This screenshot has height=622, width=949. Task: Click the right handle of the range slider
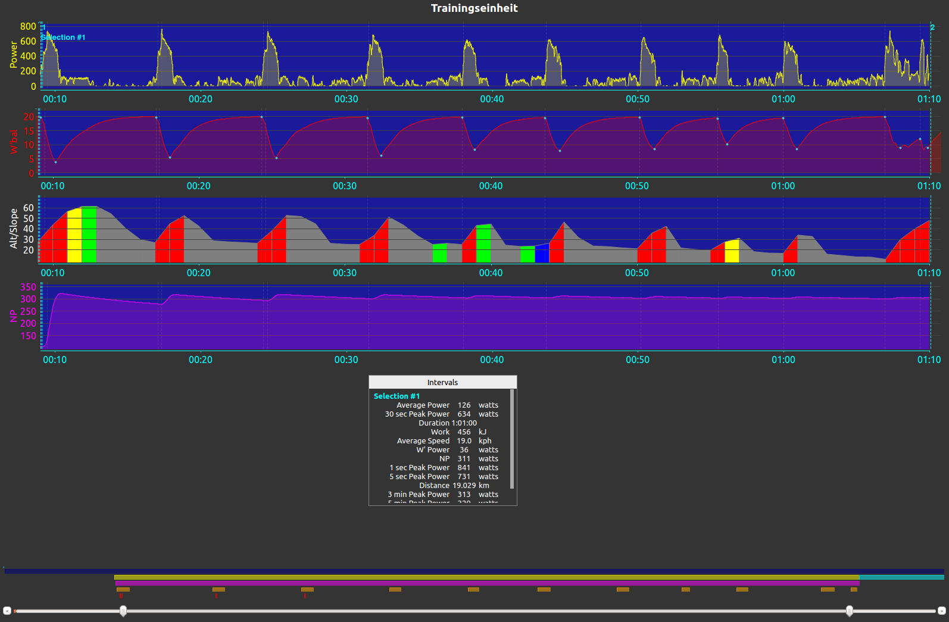point(850,611)
